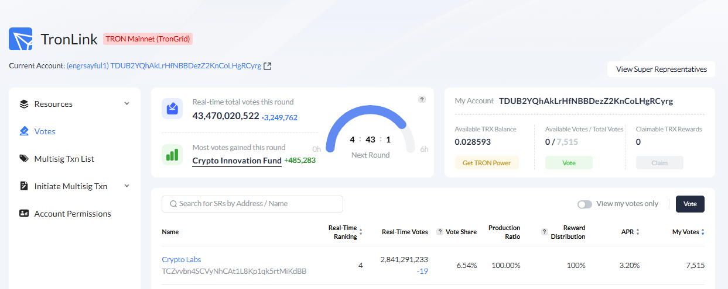Click the Next Round label
Viewport: 728px width, 289px height.
(370, 155)
